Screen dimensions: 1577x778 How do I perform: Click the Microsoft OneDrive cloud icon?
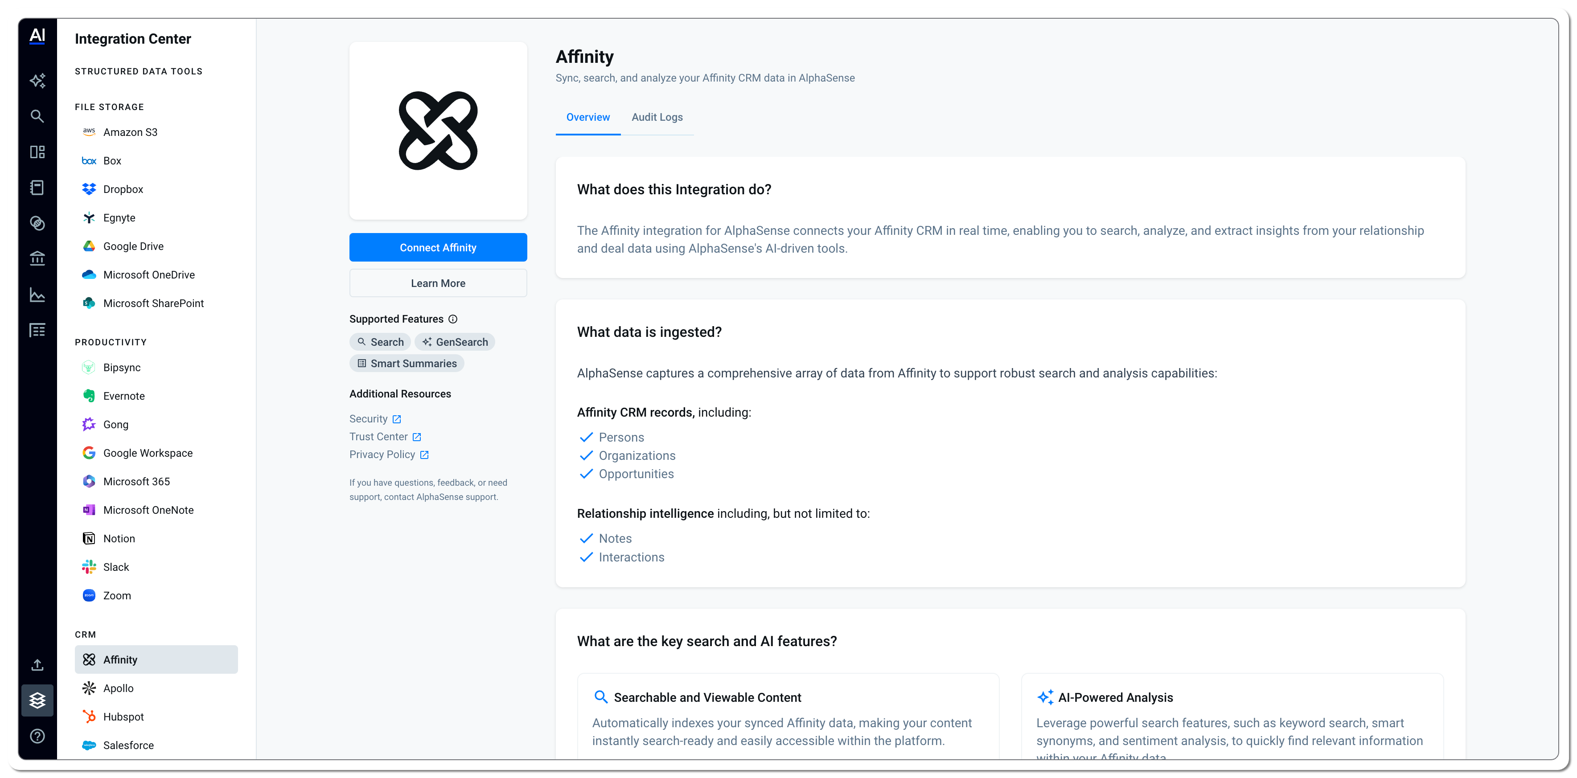coord(89,275)
